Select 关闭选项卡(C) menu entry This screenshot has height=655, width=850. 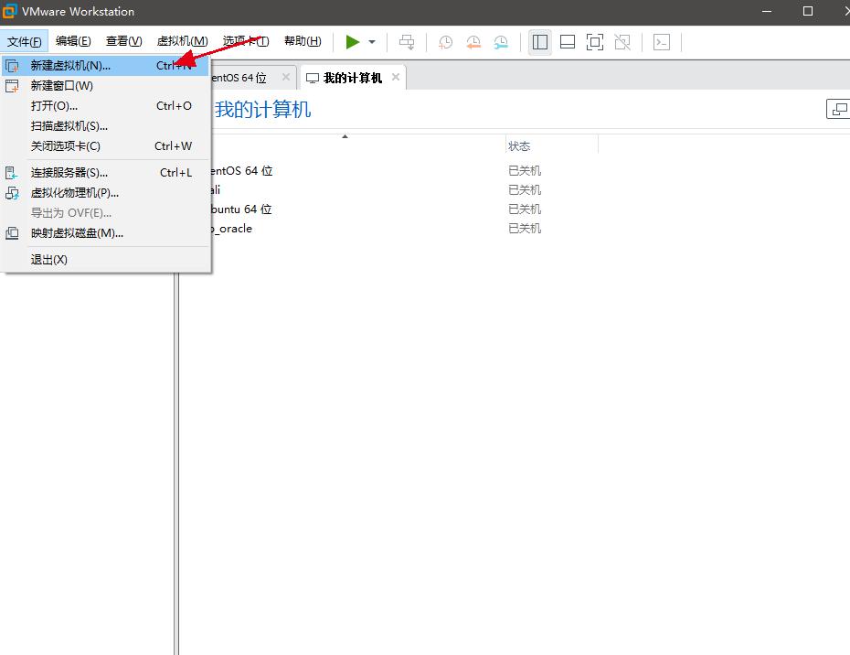[106, 146]
